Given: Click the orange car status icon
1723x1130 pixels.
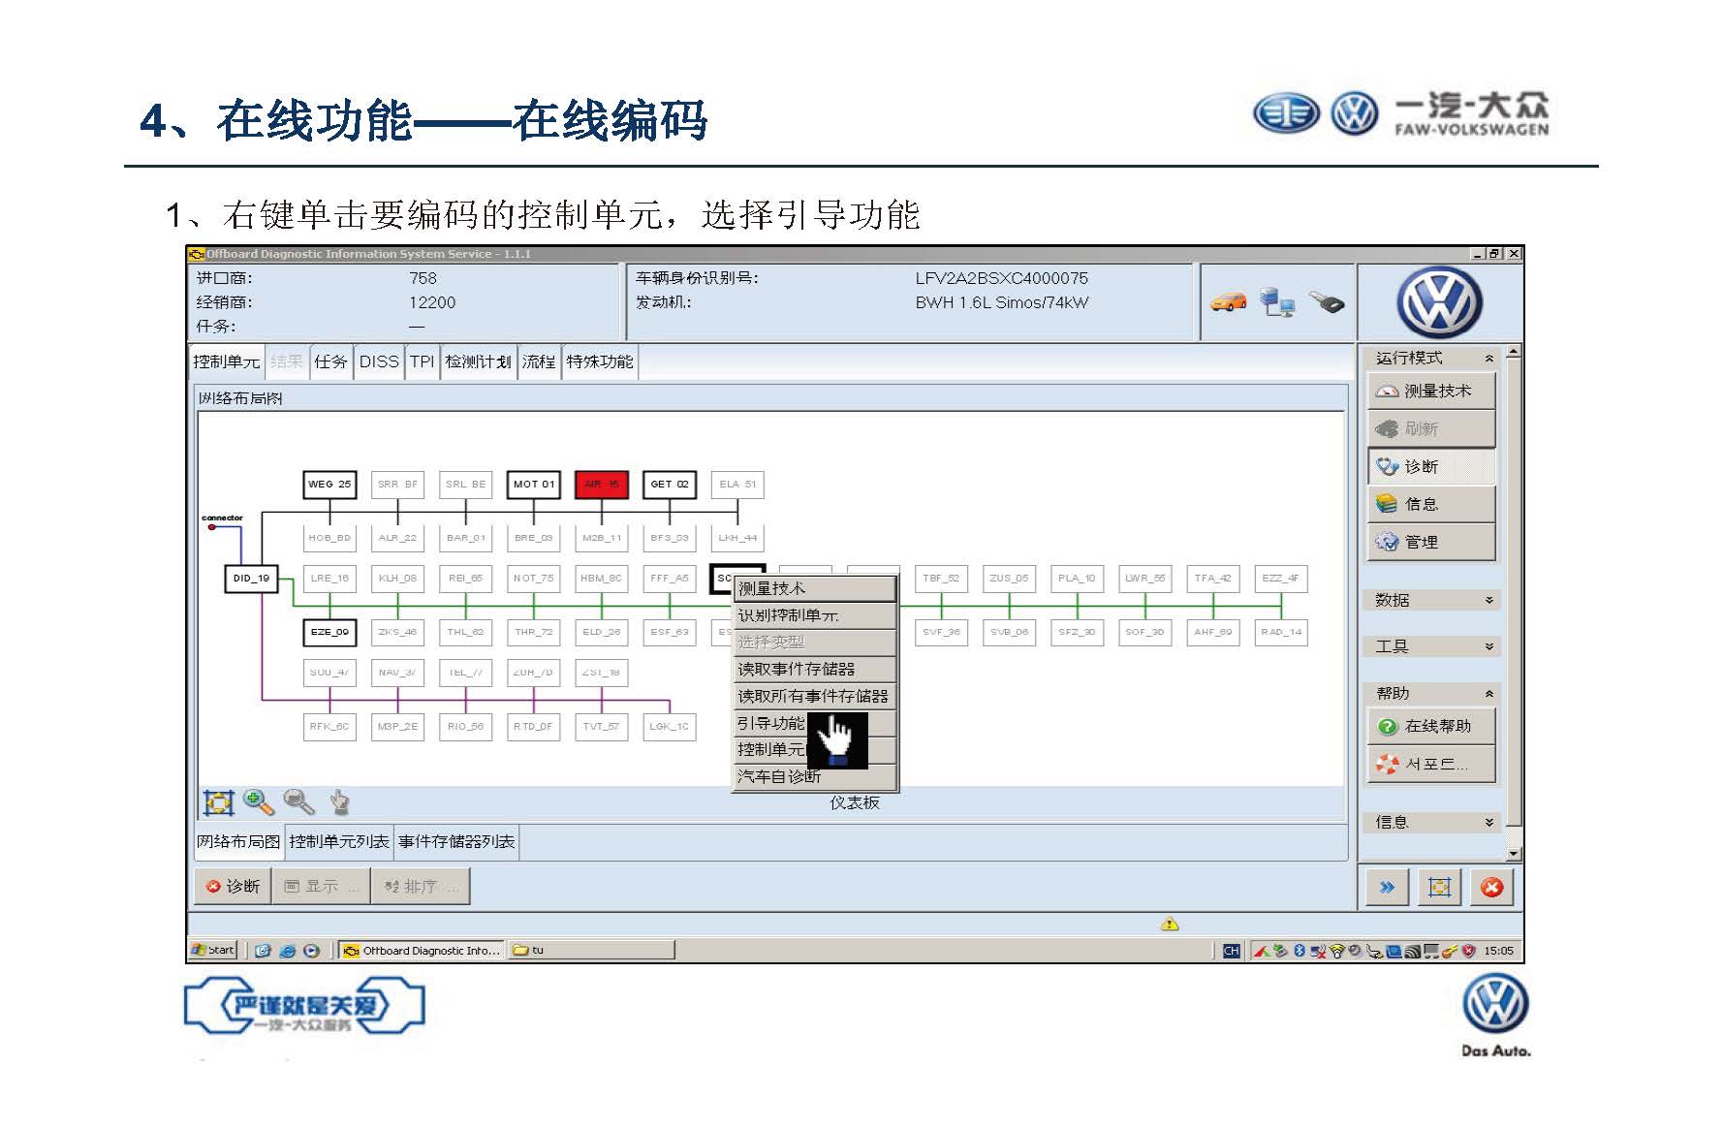Looking at the screenshot, I should click(1228, 302).
